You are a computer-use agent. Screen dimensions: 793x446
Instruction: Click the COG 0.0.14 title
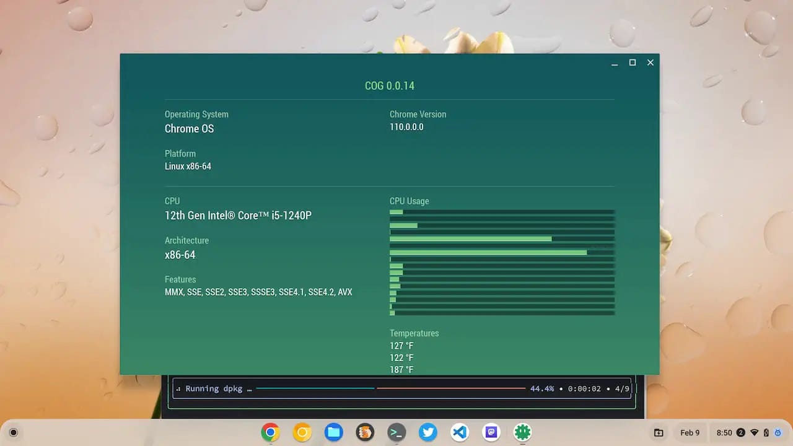390,86
